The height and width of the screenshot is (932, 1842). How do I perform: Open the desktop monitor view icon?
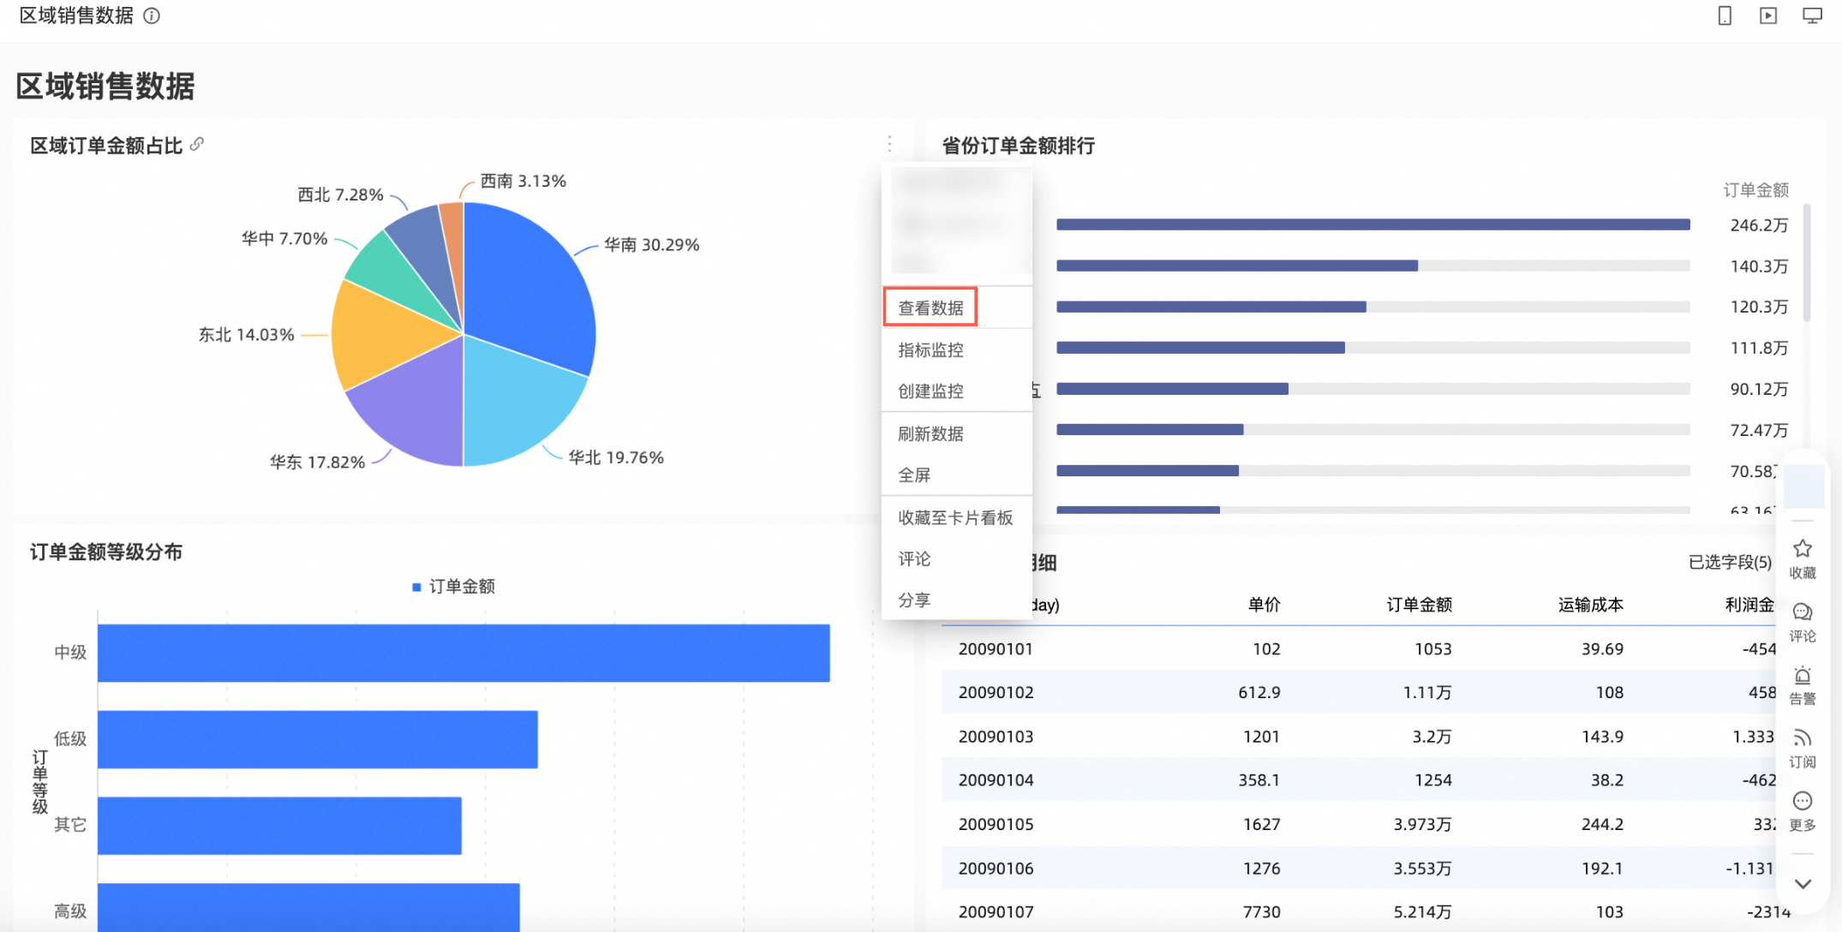pyautogui.click(x=1812, y=16)
